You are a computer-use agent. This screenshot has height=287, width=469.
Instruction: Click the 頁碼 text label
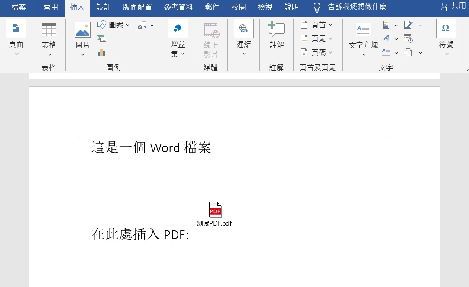[319, 53]
